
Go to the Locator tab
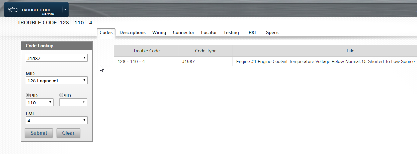pyautogui.click(x=209, y=32)
